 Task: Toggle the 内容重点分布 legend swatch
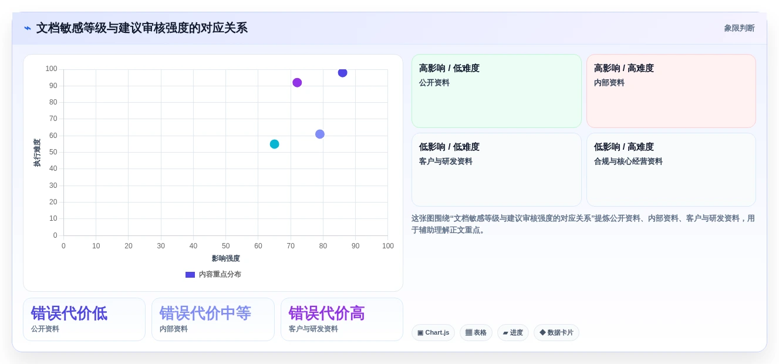point(190,275)
